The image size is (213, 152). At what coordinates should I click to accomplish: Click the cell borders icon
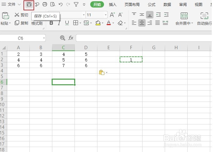(75, 23)
